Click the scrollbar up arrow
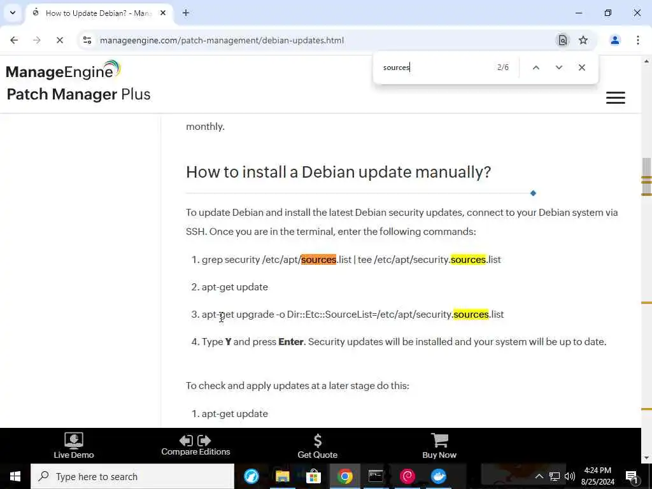Image resolution: width=652 pixels, height=489 pixels. pos(646,61)
